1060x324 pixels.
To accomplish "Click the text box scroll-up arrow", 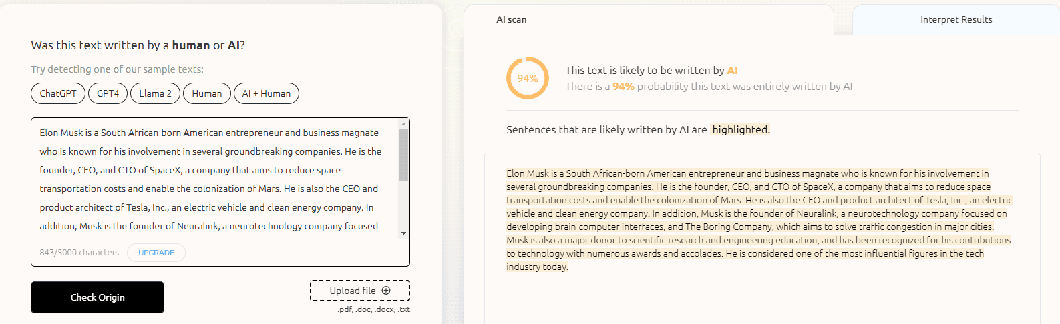I will (403, 124).
